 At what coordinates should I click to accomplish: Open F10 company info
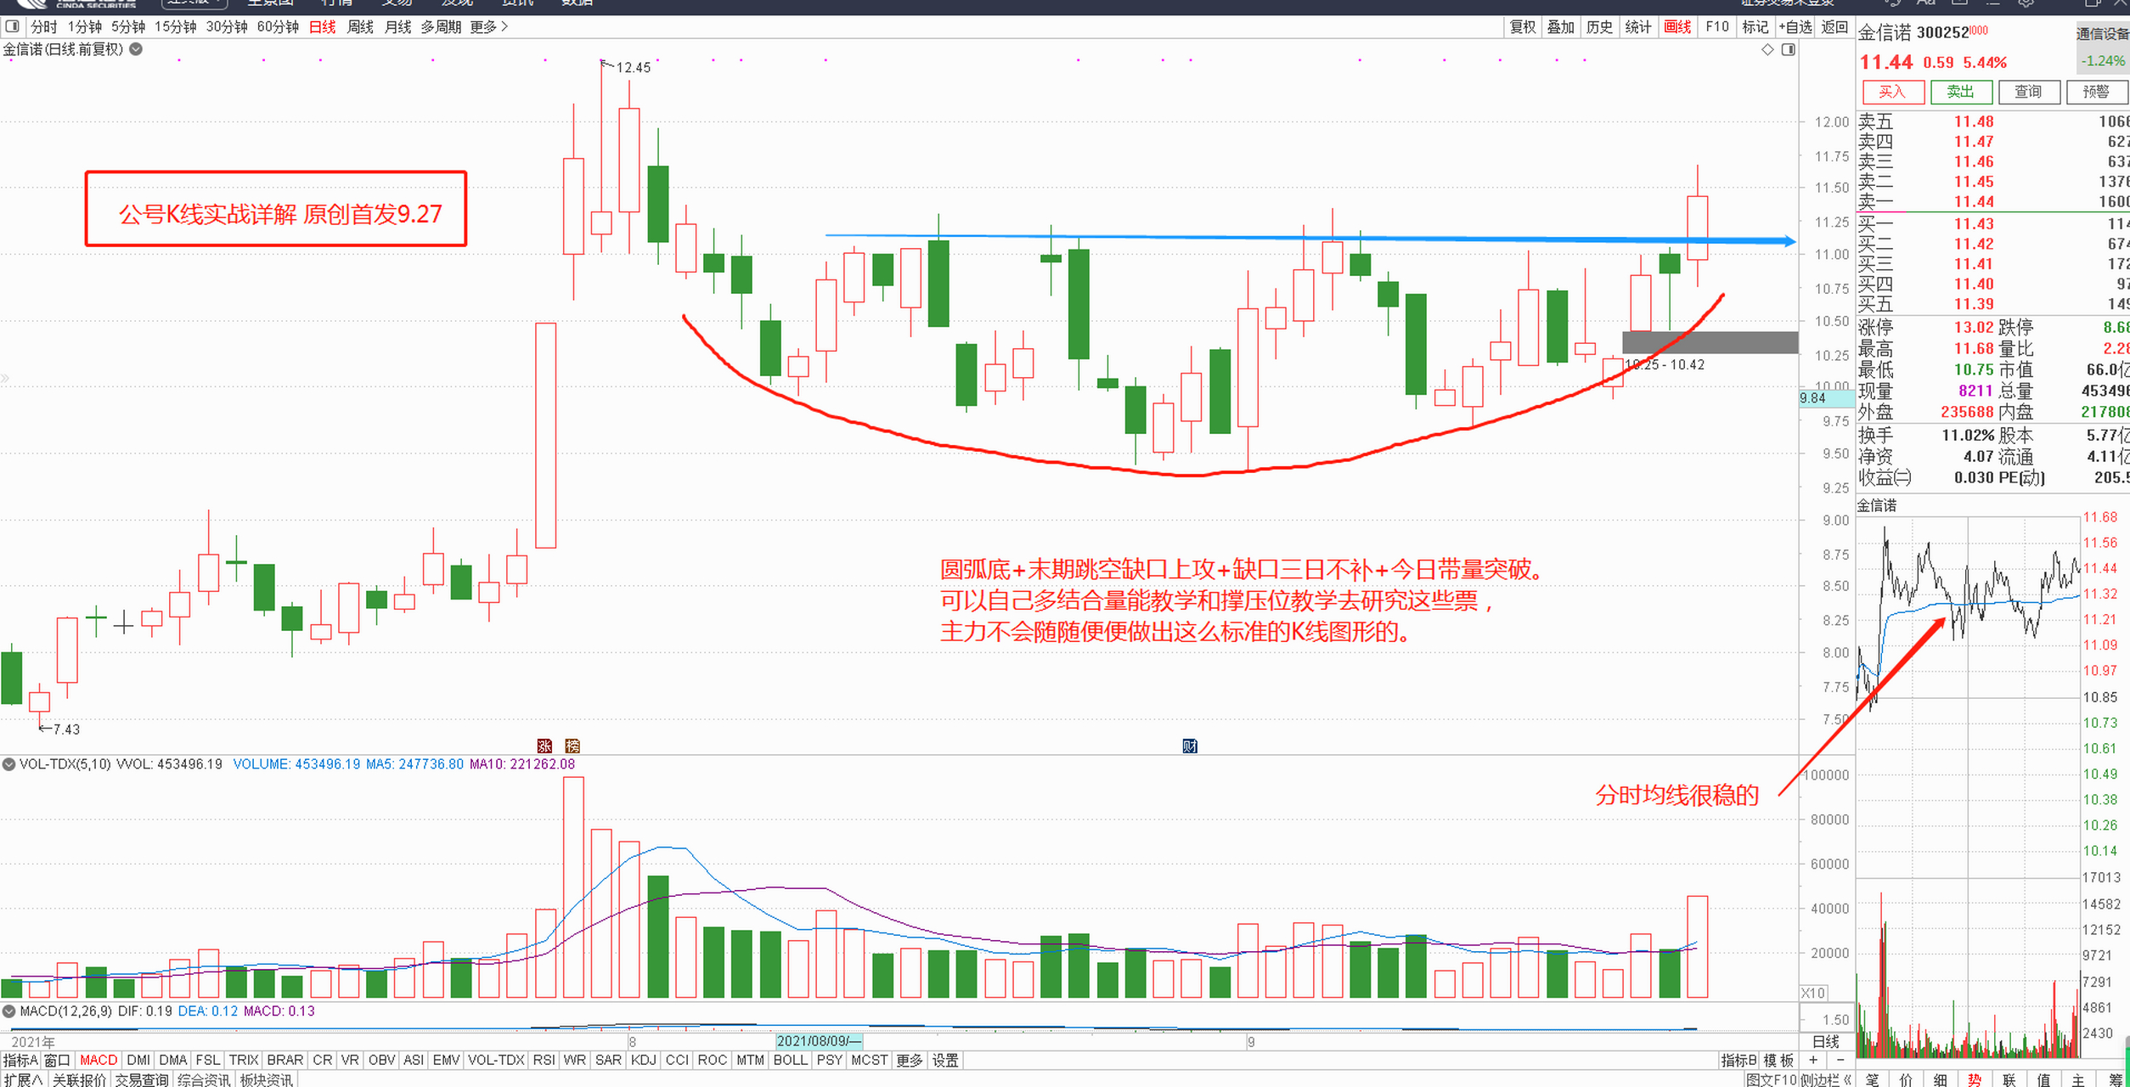point(1717,26)
